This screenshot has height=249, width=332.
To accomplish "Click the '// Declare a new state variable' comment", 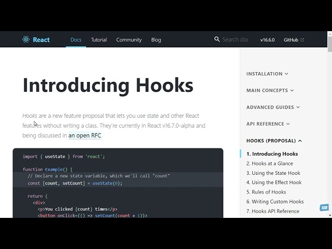I will [99, 176].
